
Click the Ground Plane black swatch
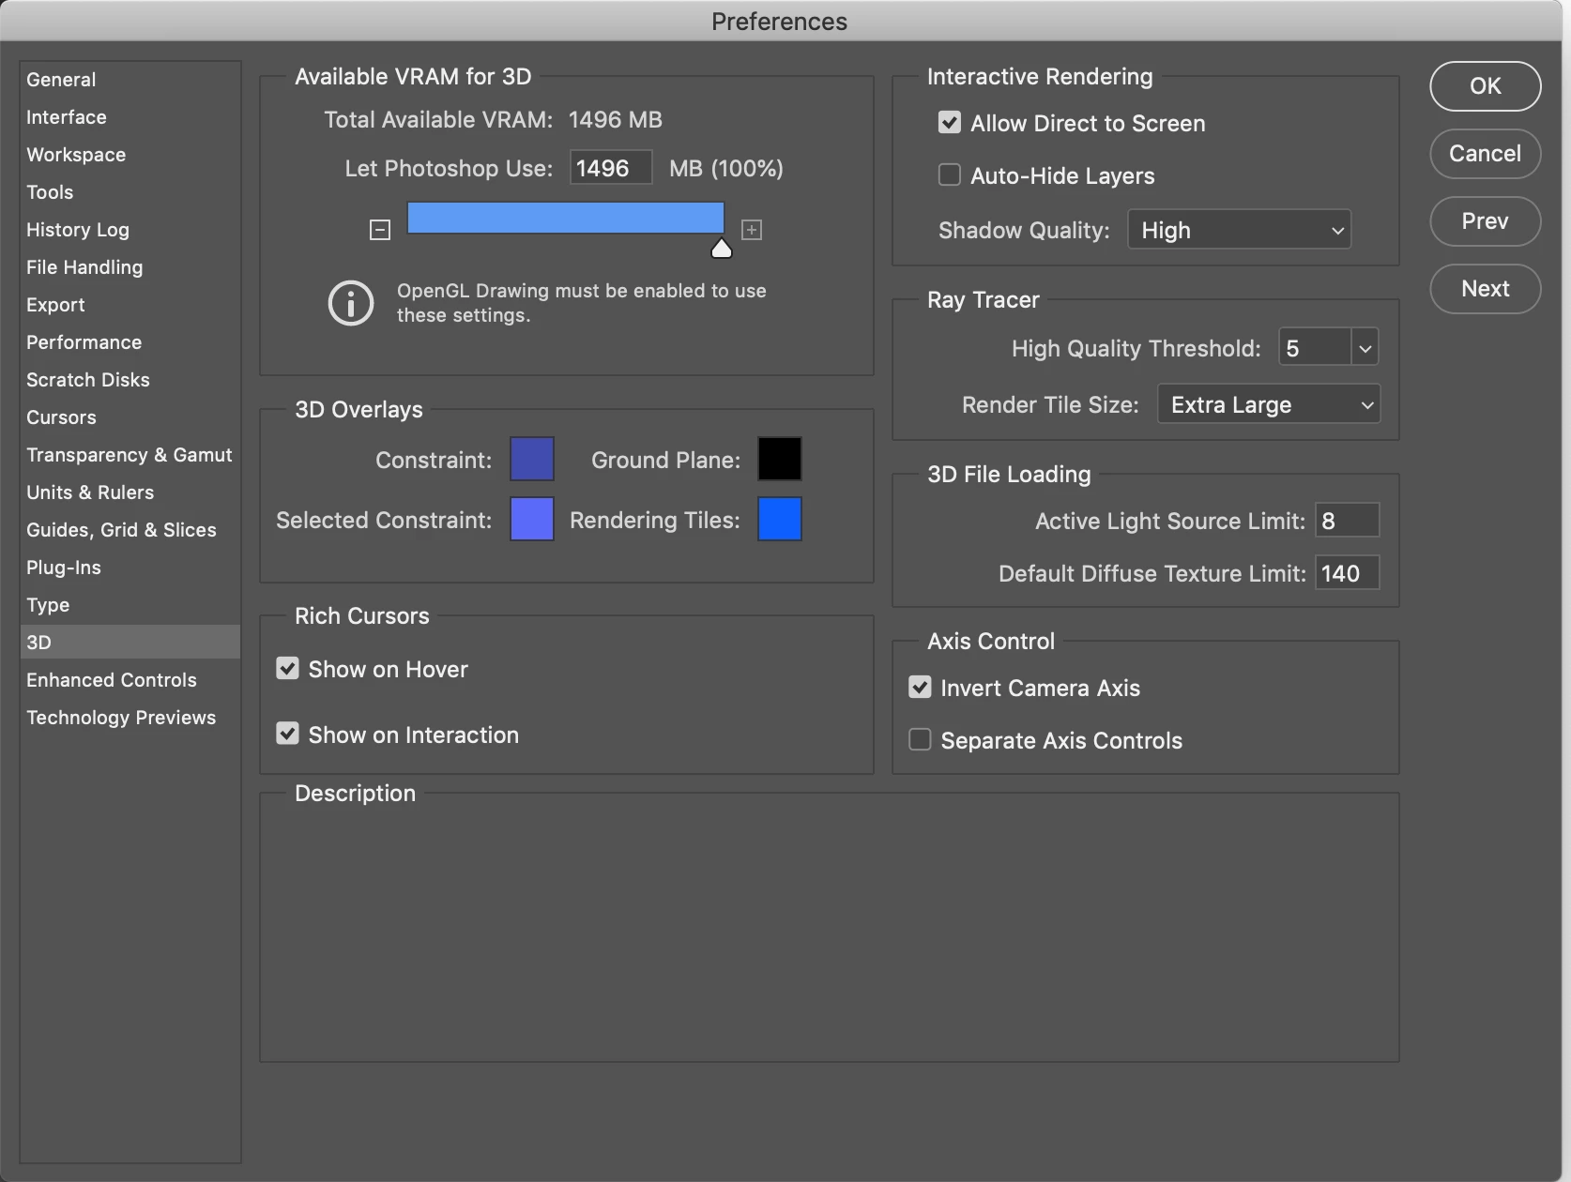[780, 459]
